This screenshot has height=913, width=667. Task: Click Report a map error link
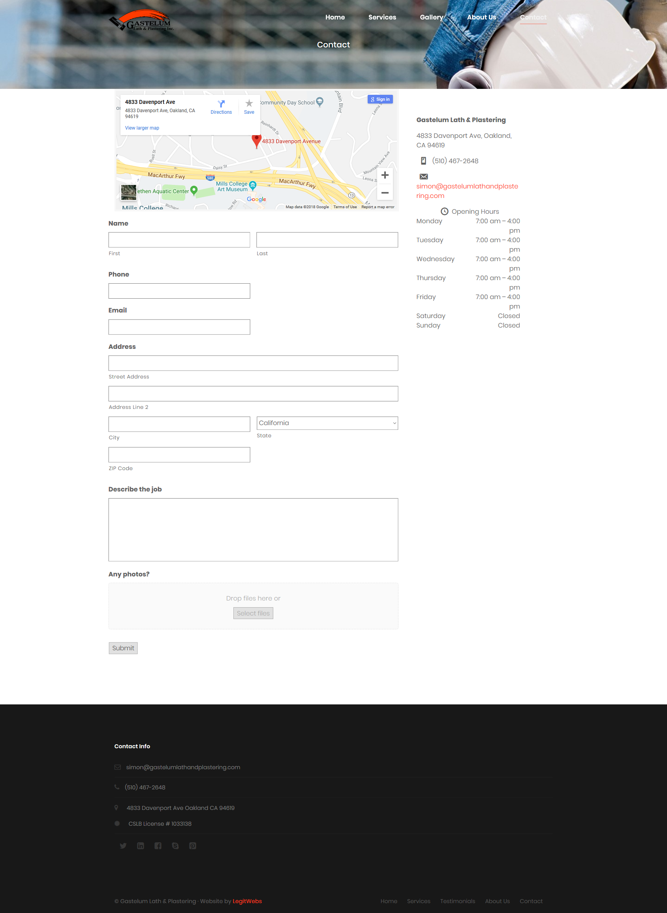tap(378, 207)
